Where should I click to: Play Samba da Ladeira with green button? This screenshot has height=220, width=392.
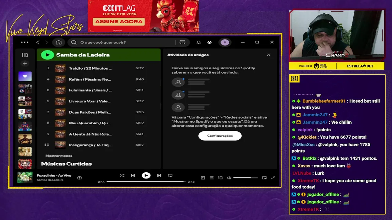point(47,55)
